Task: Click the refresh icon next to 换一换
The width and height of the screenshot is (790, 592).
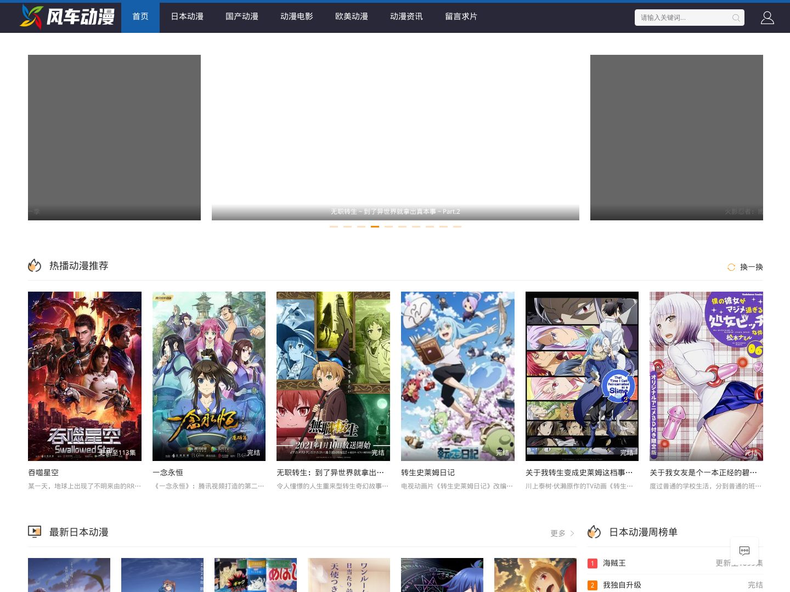Action: (731, 267)
